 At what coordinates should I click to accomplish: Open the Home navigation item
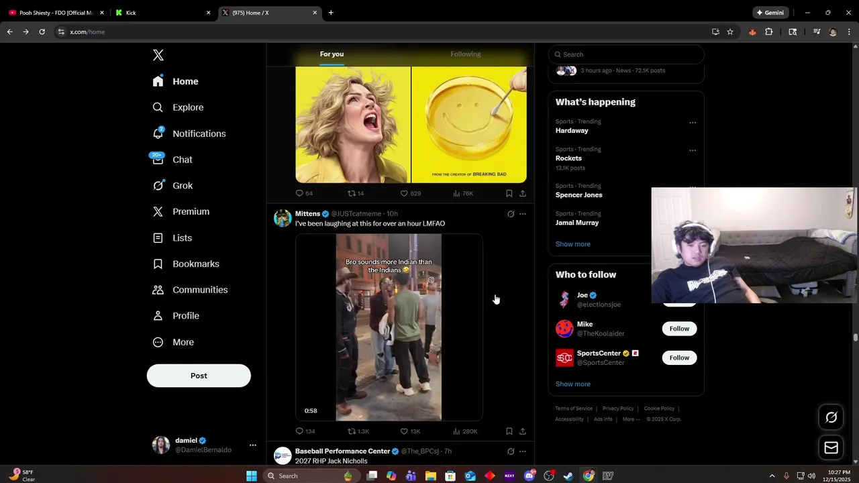pos(175,81)
